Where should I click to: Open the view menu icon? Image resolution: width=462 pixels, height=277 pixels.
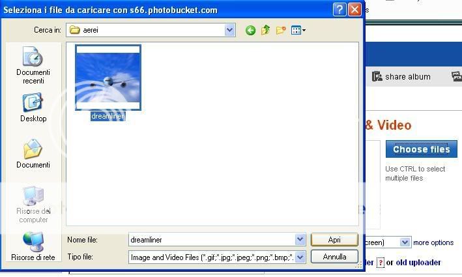point(298,30)
